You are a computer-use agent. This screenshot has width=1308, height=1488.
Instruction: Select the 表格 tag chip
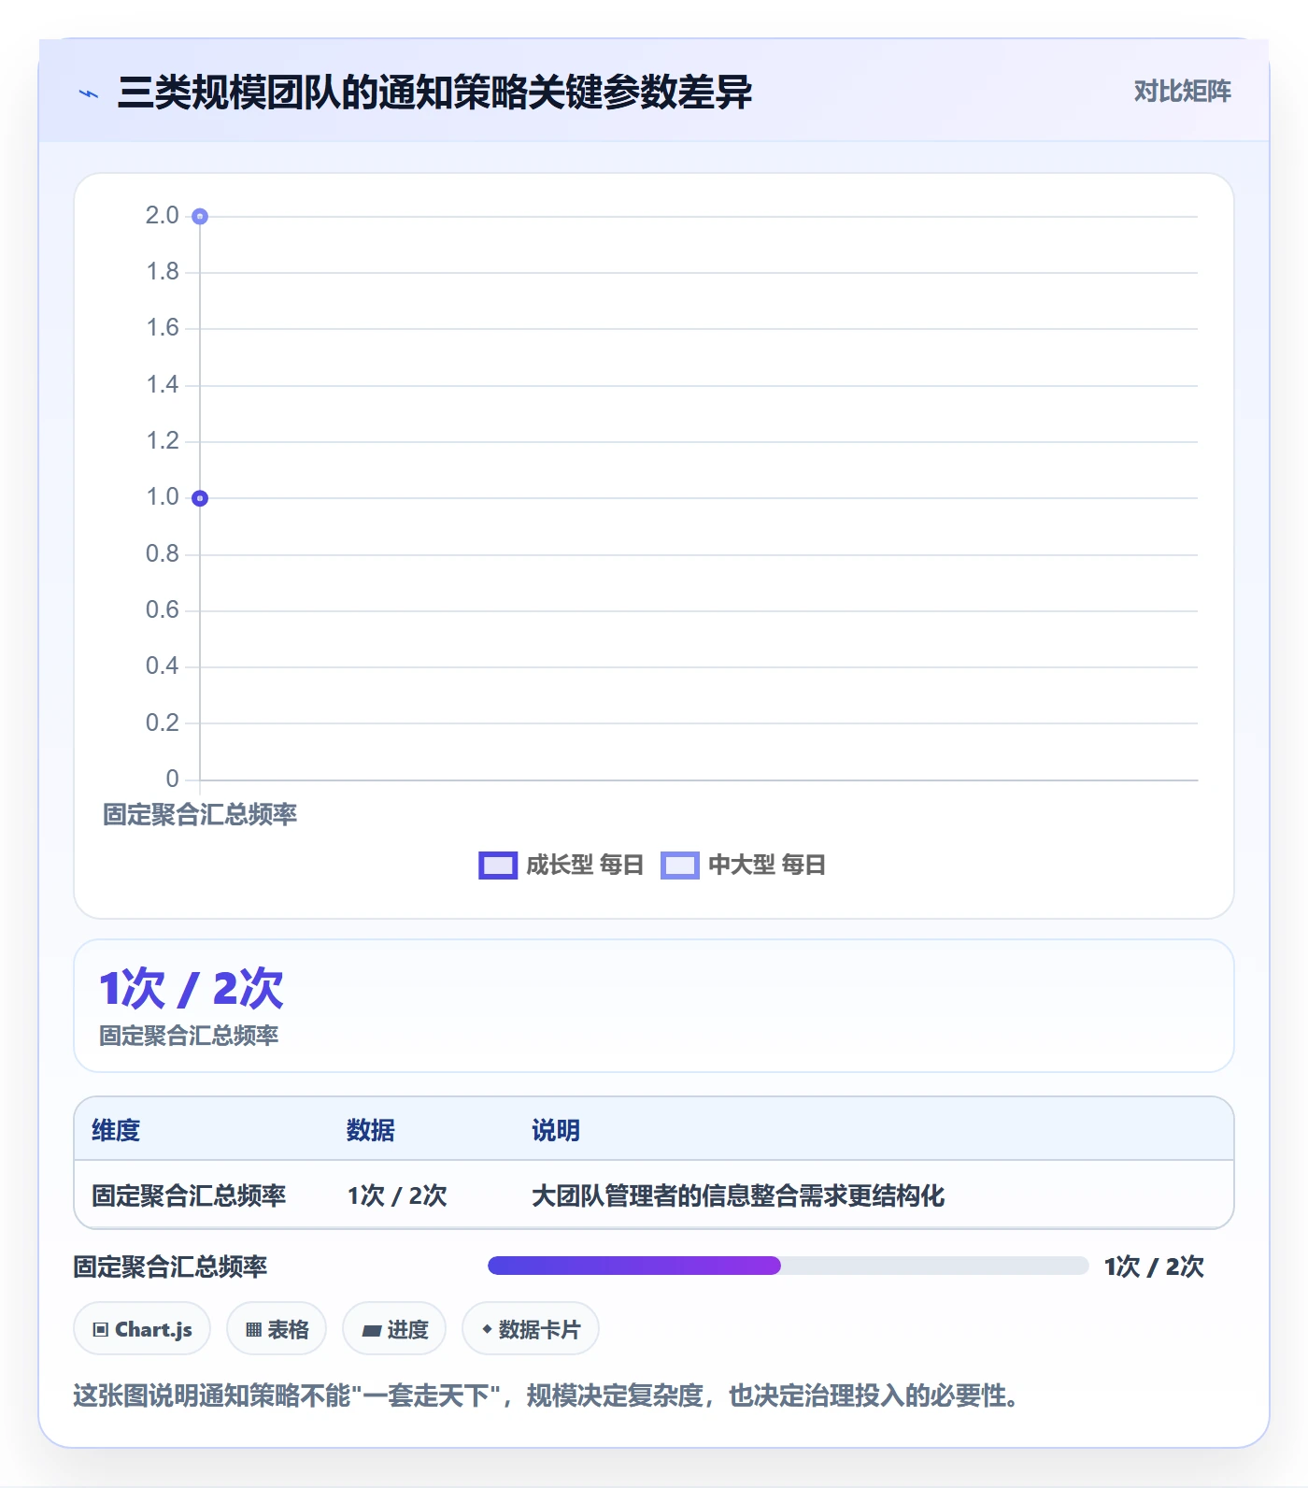277,1329
